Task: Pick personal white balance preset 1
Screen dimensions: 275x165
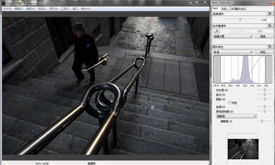Action: [232, 31]
